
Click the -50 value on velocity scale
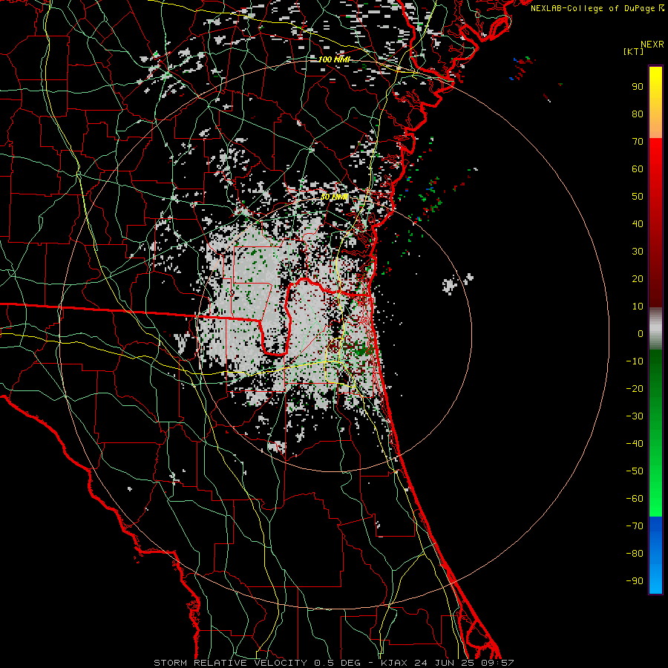pos(635,471)
